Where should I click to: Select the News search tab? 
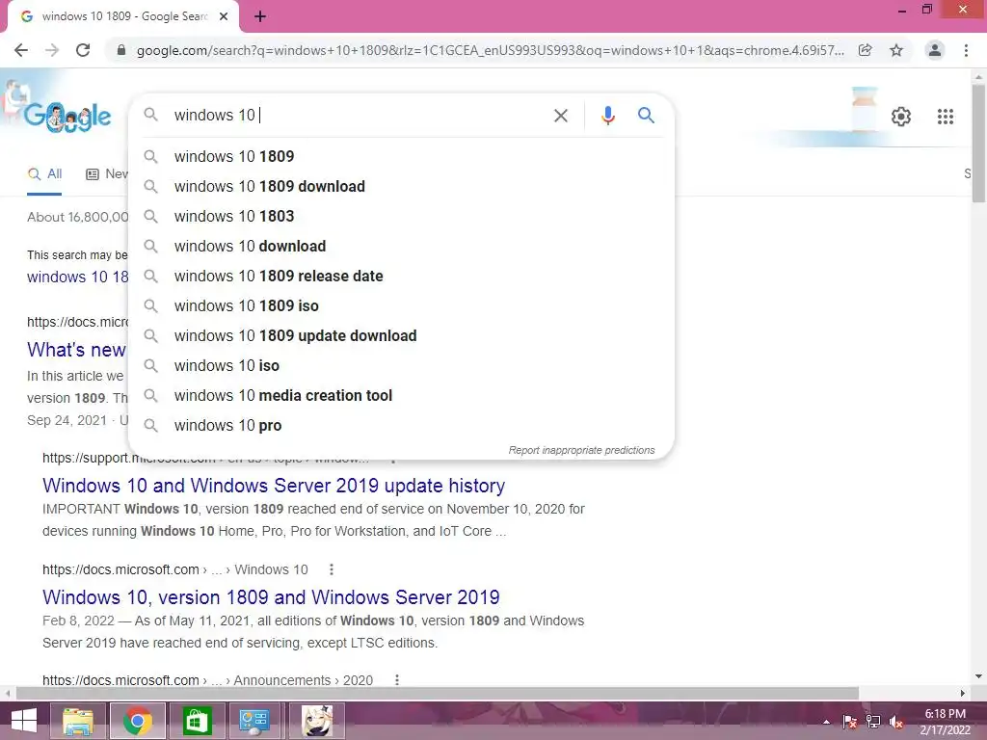coord(107,174)
